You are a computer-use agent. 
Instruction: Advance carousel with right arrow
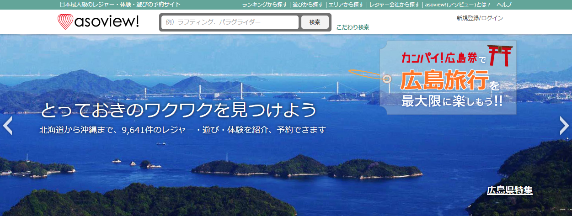coord(565,126)
